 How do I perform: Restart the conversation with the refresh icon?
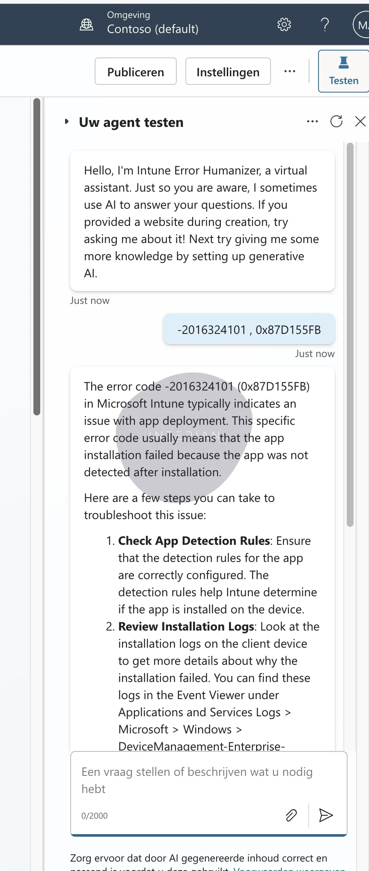pos(336,122)
